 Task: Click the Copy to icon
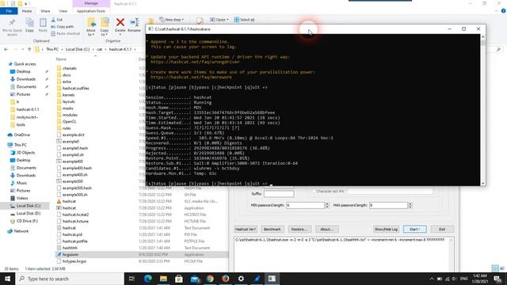[x=105, y=27]
